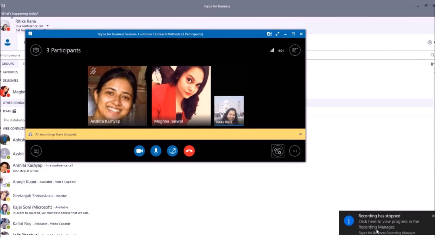Click the add contact icon at right
Screen dimensions: 435x245
click(432, 64)
